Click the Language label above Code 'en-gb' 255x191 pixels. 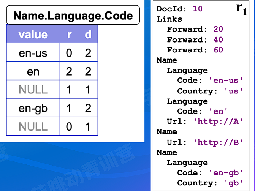click(187, 163)
